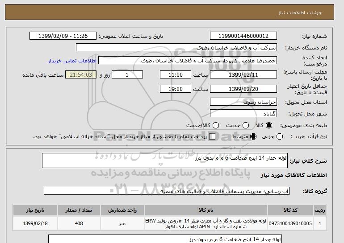Click the remaining time field 21:54:03

point(81,74)
